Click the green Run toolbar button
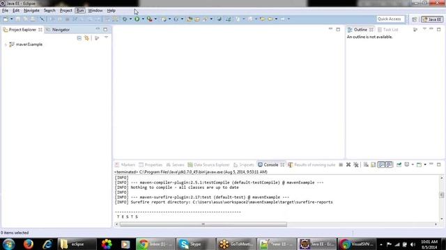446x250 pixels. coord(137,19)
